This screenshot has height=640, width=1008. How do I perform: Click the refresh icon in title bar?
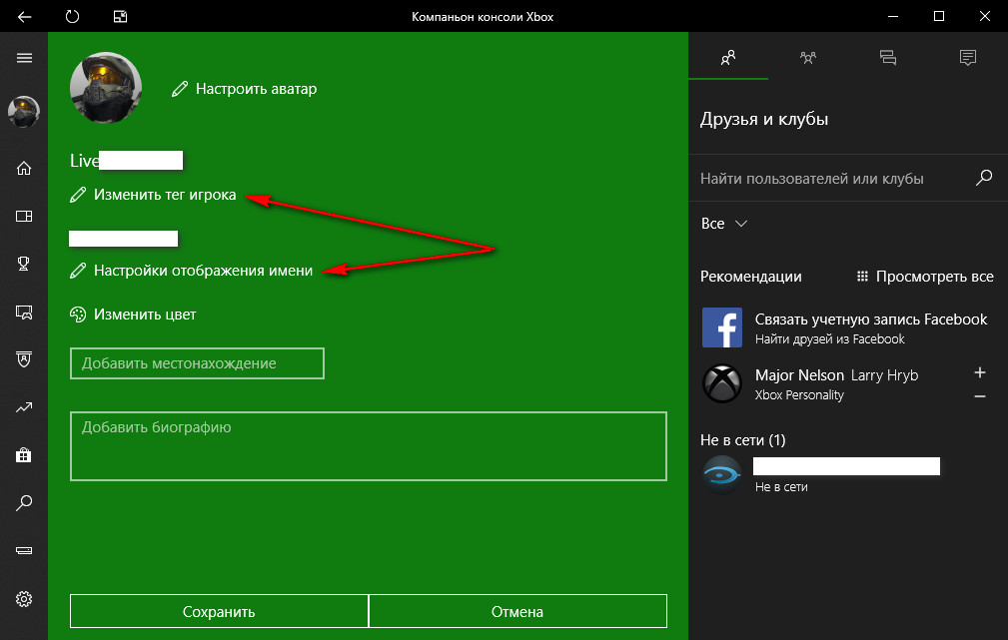point(72,17)
